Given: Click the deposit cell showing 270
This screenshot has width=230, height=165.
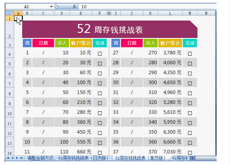Looking at the screenshot, I should [151, 53].
